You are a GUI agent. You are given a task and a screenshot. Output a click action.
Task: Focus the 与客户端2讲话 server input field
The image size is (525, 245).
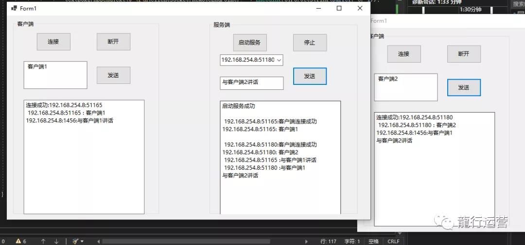pyautogui.click(x=251, y=83)
